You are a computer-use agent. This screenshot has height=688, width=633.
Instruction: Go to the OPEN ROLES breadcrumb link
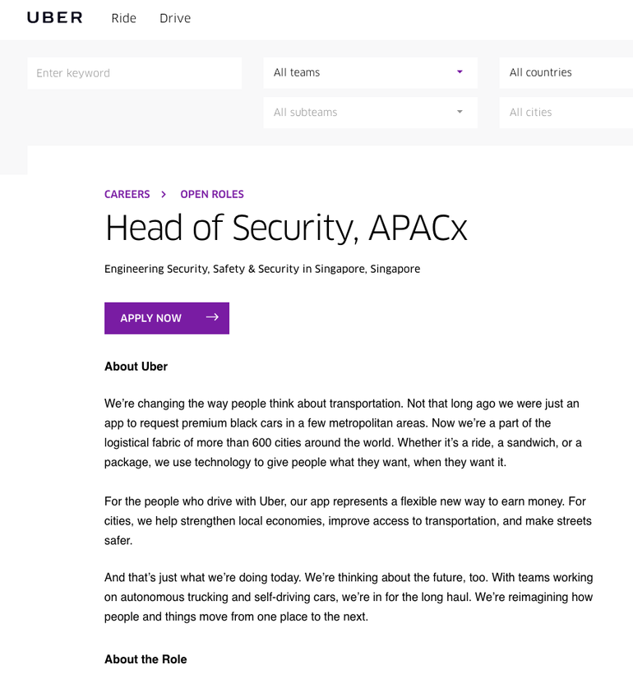click(212, 194)
